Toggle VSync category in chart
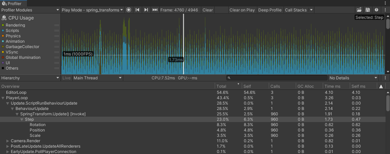390x154 pixels. tap(3, 52)
